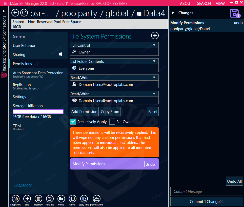The height and width of the screenshot is (207, 244).
Task: Click the permissions icon in bottom toolbar
Action: [x=96, y=199]
